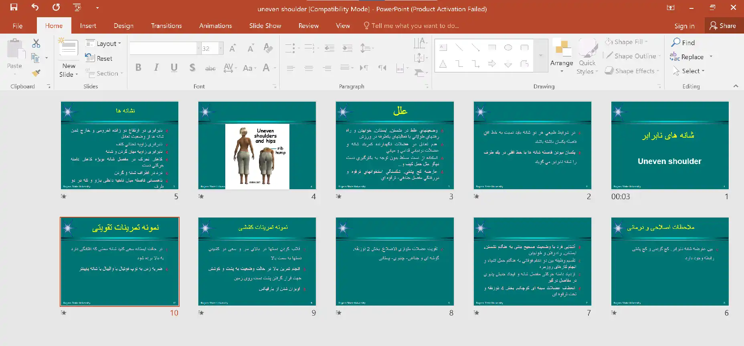Click Sign in link
Image resolution: width=744 pixels, height=346 pixels.
684,26
